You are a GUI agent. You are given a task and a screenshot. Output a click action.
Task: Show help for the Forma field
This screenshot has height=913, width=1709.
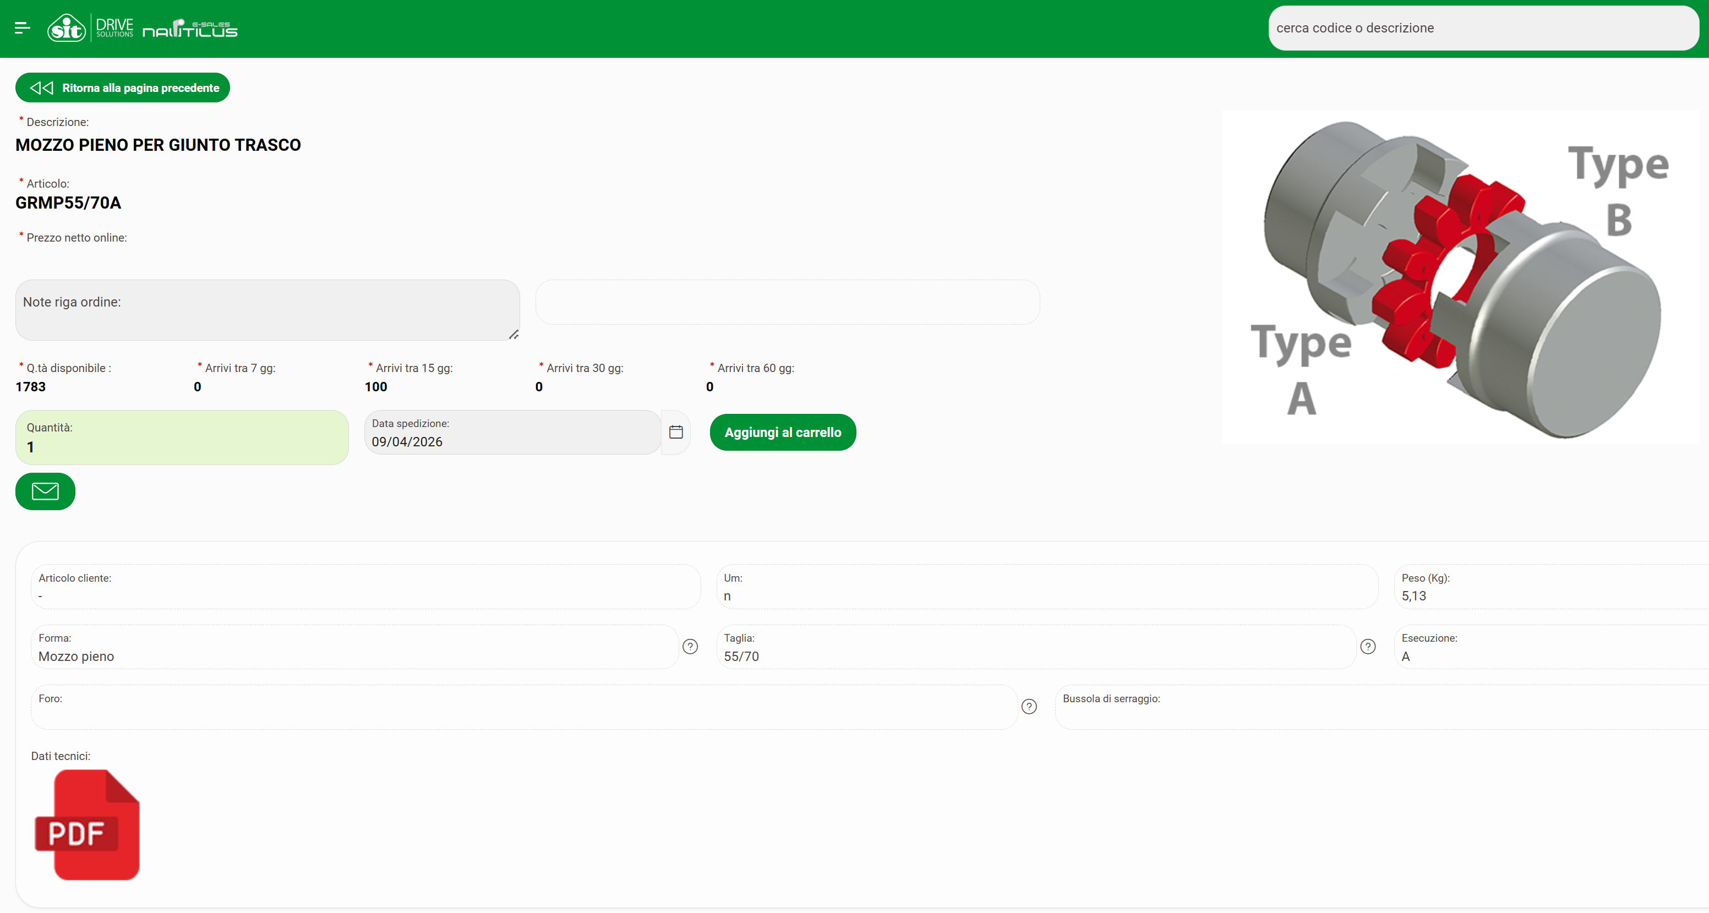[x=690, y=646]
